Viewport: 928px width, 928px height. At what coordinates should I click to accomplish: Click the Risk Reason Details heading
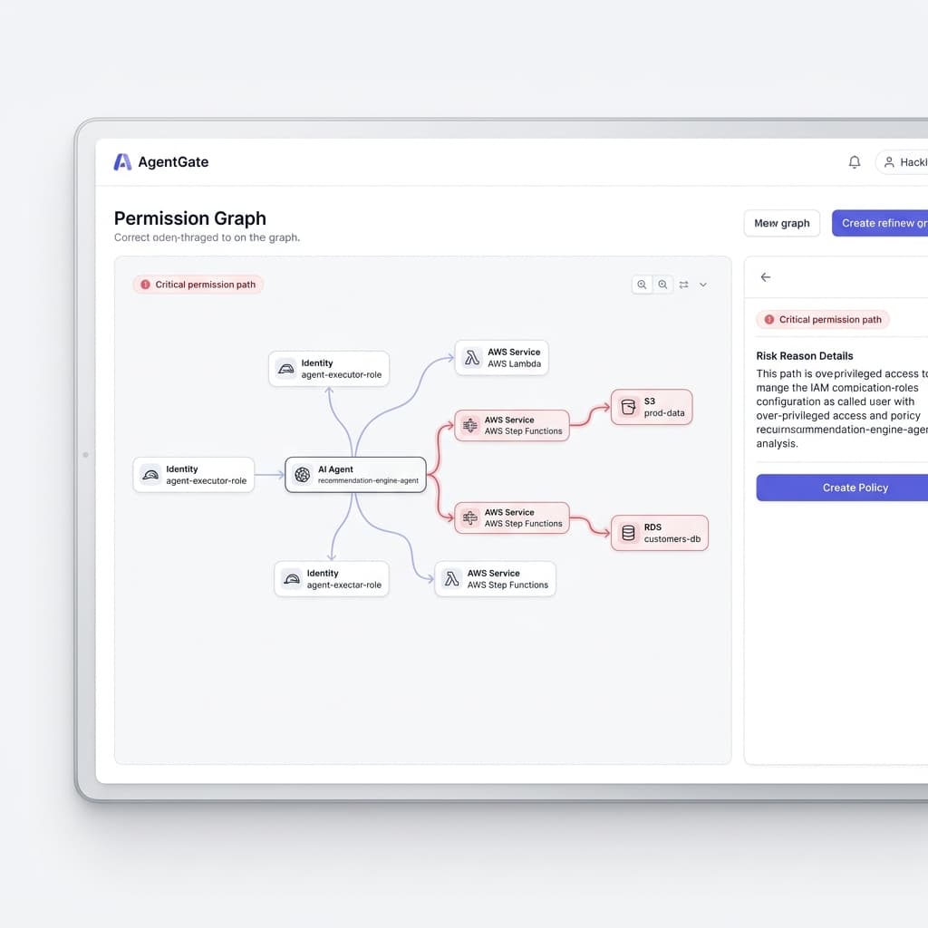tap(805, 355)
